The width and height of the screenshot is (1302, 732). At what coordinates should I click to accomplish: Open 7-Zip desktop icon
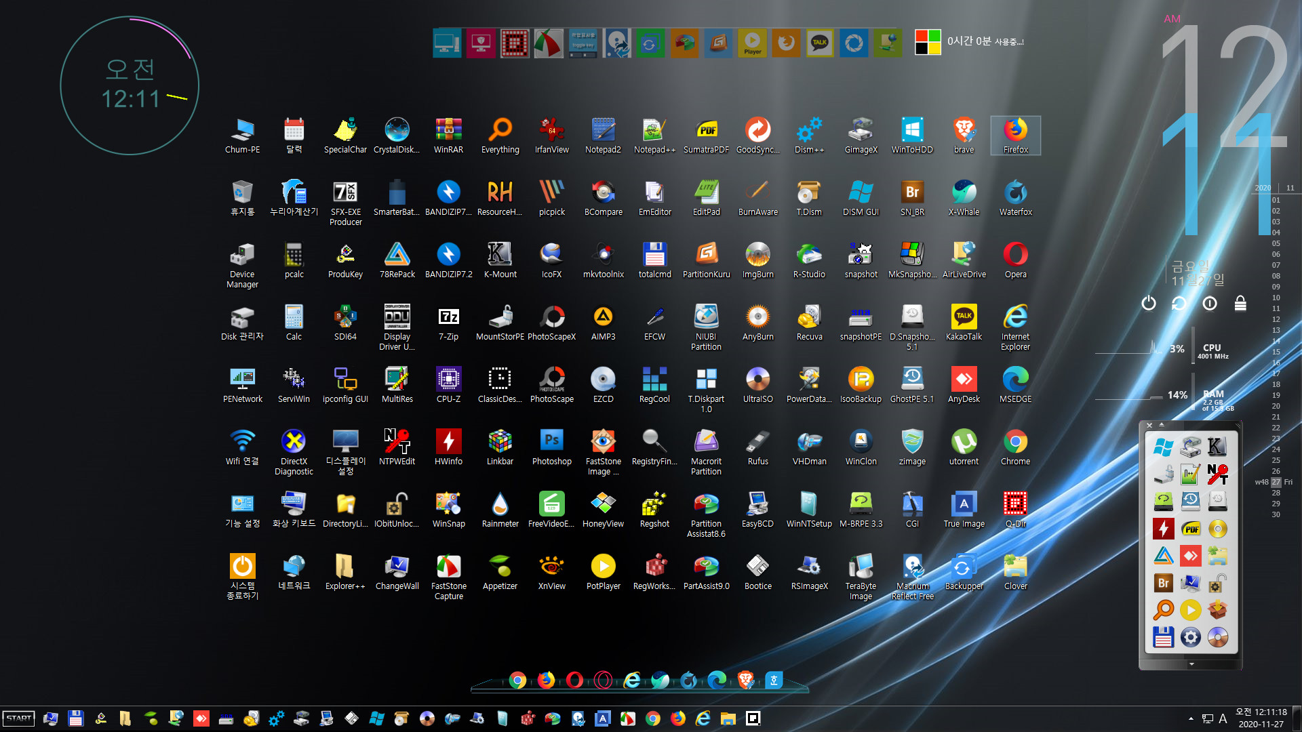(448, 323)
